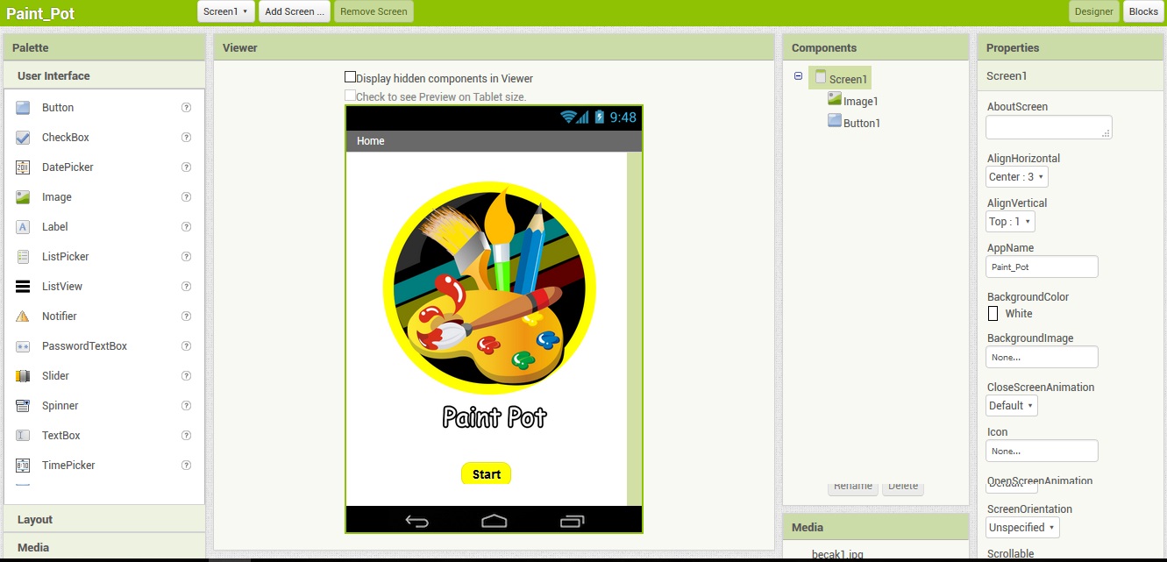Add a new screen with Add Screen
The width and height of the screenshot is (1167, 562).
pos(294,11)
